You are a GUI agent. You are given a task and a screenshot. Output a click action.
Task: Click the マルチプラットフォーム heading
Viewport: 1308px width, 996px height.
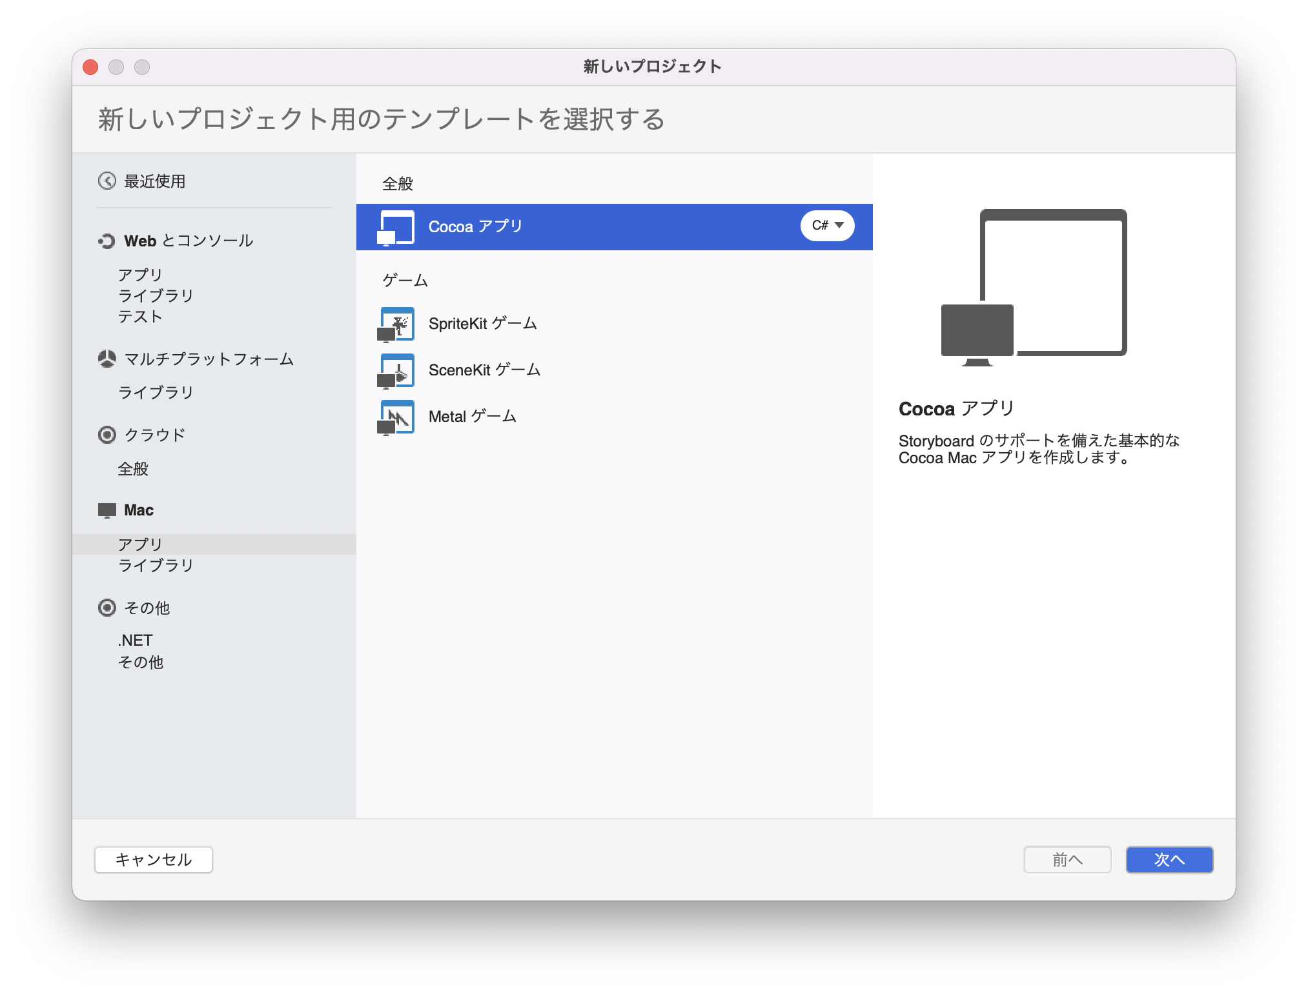click(209, 359)
